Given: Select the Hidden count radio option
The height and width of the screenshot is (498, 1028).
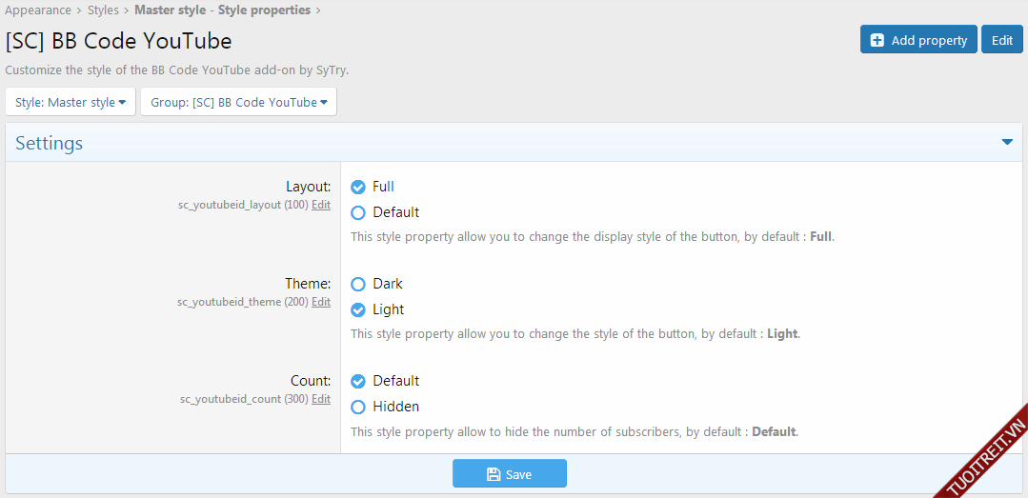Looking at the screenshot, I should coord(358,407).
